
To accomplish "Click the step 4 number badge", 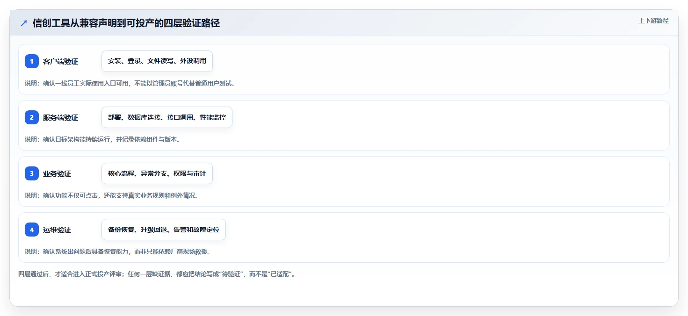I will 32,230.
